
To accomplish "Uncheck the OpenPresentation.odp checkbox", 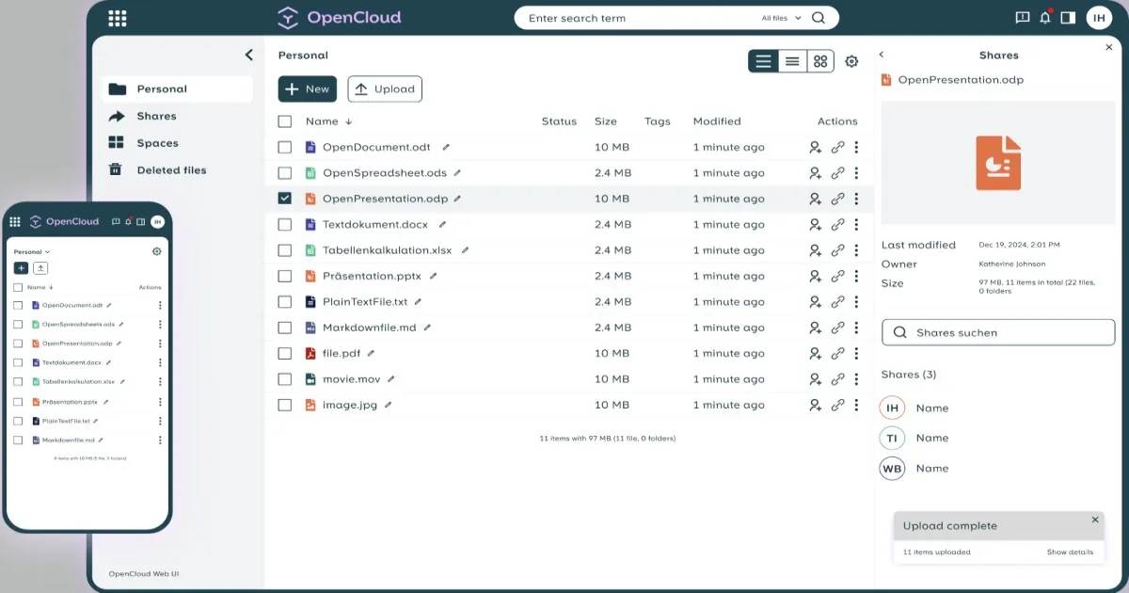I will click(285, 199).
